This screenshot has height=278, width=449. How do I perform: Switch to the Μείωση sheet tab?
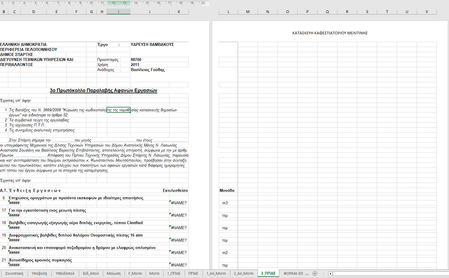tap(114, 274)
